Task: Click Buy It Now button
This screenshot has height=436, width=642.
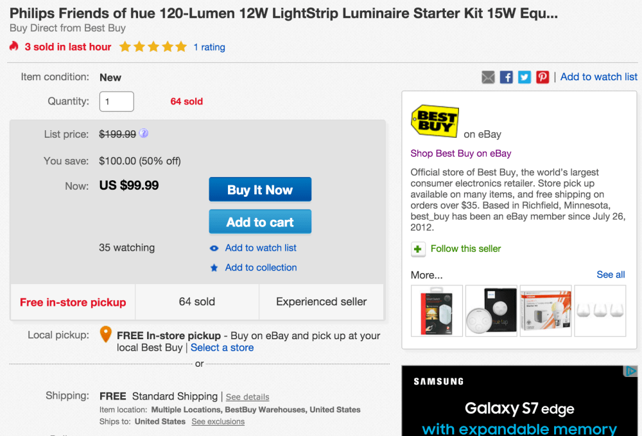Action: click(x=260, y=190)
